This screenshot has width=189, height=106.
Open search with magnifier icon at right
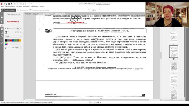click(x=187, y=28)
